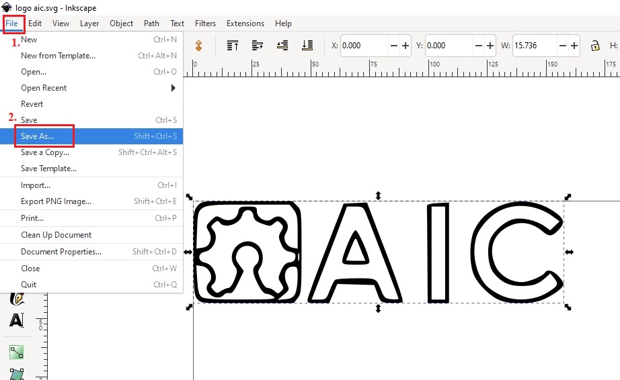Select Save a Copy... entry
Screen dimensions: 620x380
point(91,152)
